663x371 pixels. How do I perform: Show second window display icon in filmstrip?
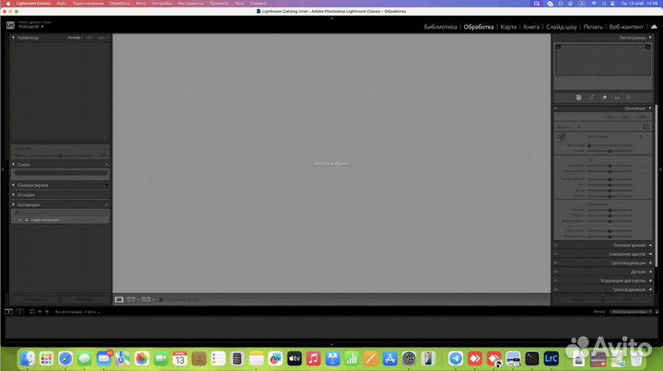point(19,311)
